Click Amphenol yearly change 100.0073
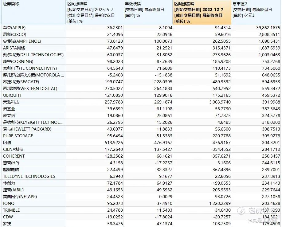Image resolution: width=282 pixels, height=227 pixels. pyautogui.click(x=163, y=41)
